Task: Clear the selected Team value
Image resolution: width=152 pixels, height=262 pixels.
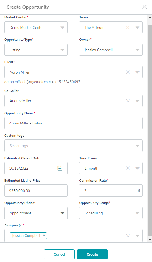Action: pyautogui.click(x=128, y=27)
